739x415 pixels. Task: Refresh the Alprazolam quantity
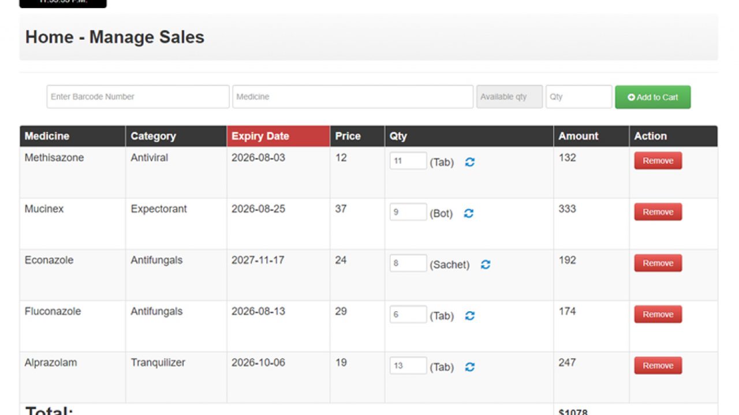pos(470,367)
